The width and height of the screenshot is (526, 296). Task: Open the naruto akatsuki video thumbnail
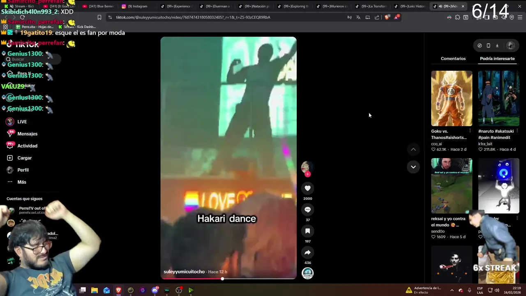point(498,98)
